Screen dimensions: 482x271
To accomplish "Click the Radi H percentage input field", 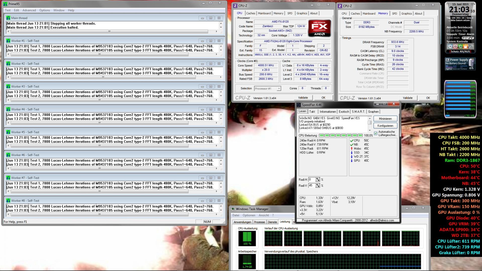I will click(312, 180).
